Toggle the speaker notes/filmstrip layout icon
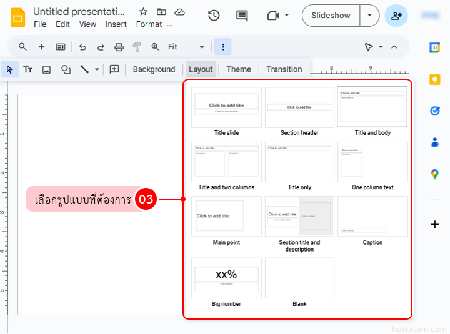Image resolution: width=450 pixels, height=334 pixels. point(61,47)
